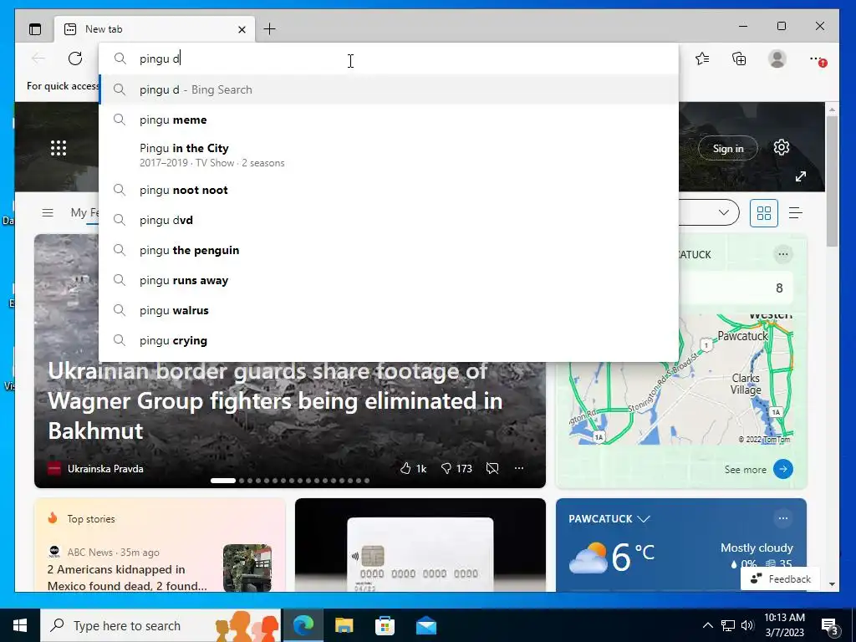This screenshot has height=642, width=856.
Task: Open page settings gear icon
Action: pos(782,147)
